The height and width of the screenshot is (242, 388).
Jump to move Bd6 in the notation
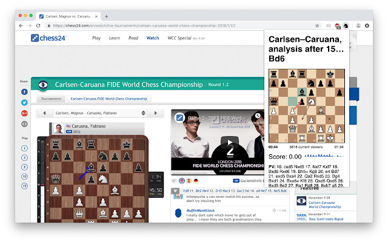(x=284, y=191)
